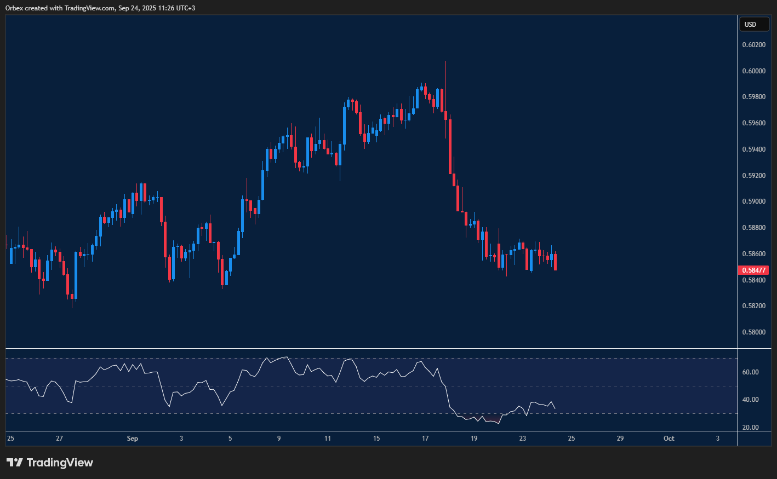Click the TradingView logo icon
This screenshot has height=479, width=777.
click(x=15, y=463)
